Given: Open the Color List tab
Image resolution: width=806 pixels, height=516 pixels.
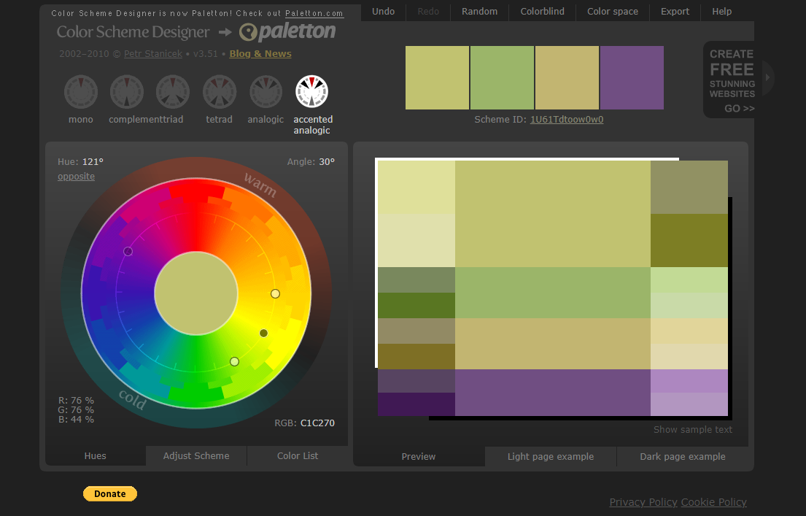Looking at the screenshot, I should click(x=298, y=456).
